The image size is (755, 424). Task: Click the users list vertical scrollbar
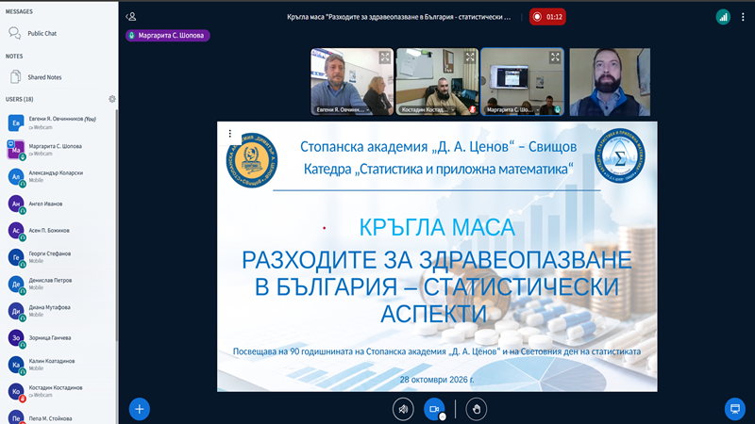click(x=116, y=226)
